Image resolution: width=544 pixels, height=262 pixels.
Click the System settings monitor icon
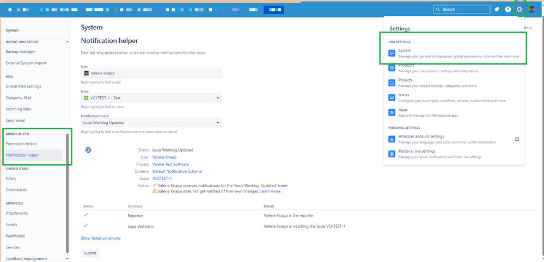coord(392,53)
